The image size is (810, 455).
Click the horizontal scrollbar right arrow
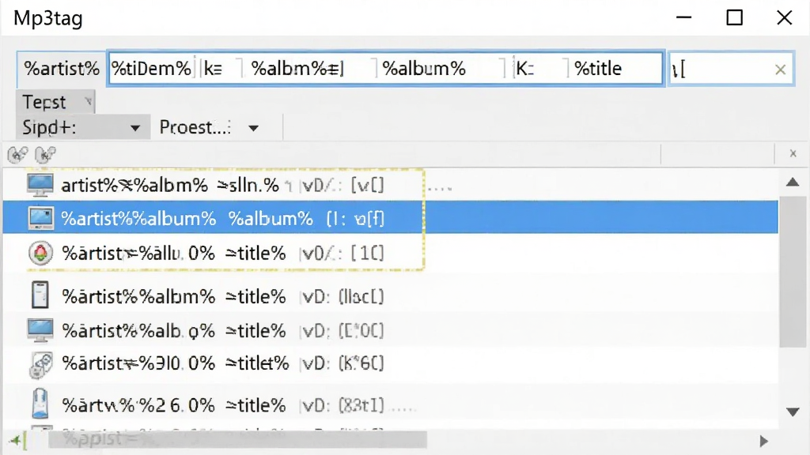(x=763, y=441)
